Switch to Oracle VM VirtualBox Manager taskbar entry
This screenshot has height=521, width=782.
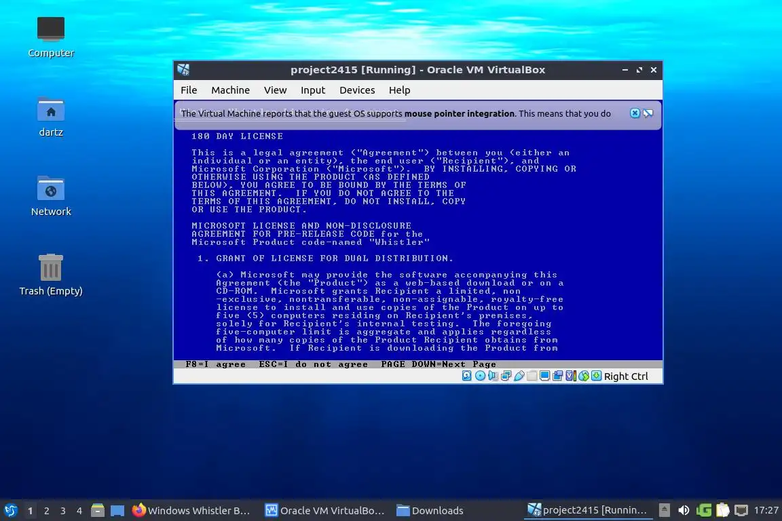coord(324,511)
